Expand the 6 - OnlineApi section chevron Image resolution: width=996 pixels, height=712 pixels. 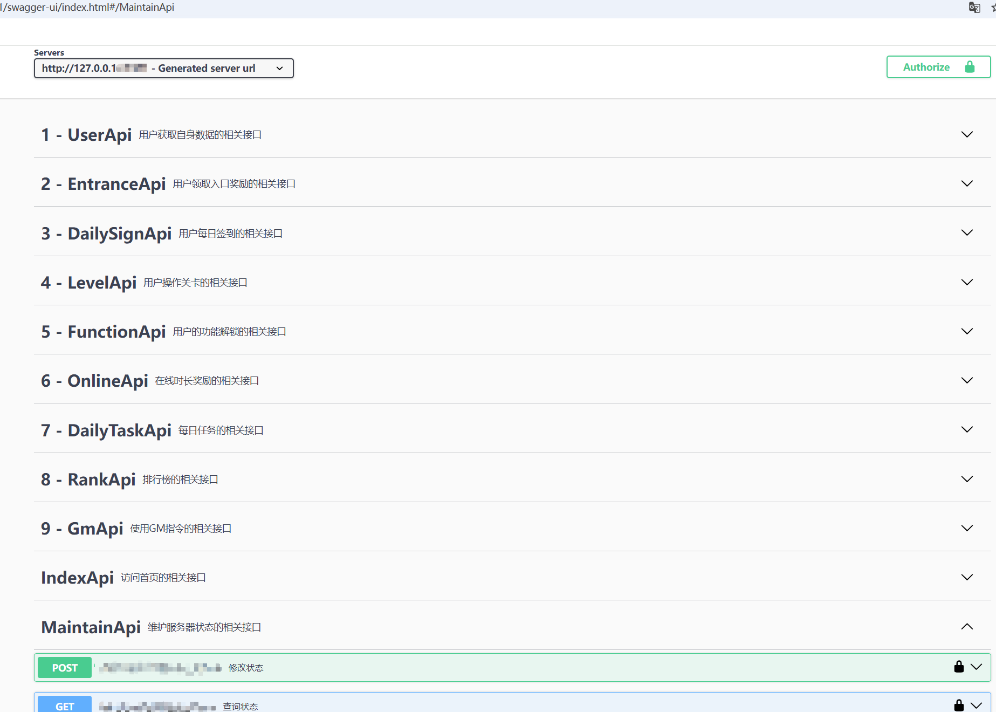click(x=967, y=380)
